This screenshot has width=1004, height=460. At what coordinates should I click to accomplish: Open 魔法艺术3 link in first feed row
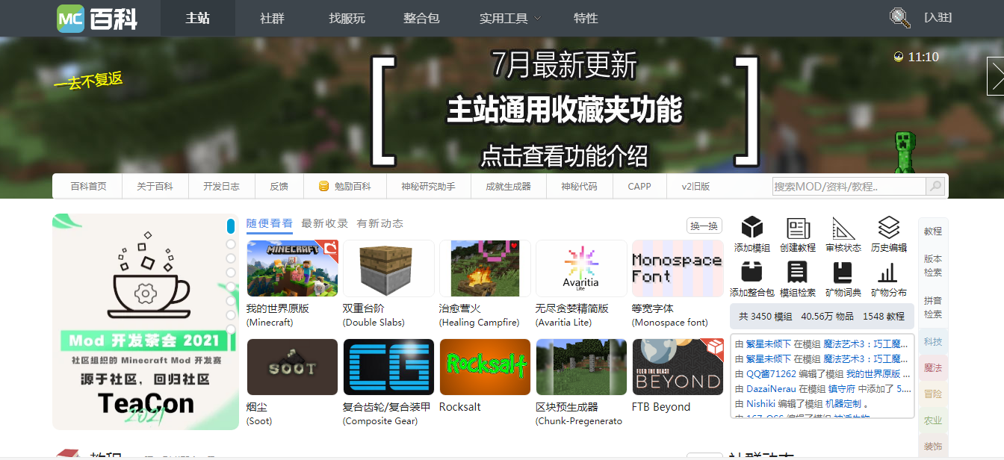(867, 344)
